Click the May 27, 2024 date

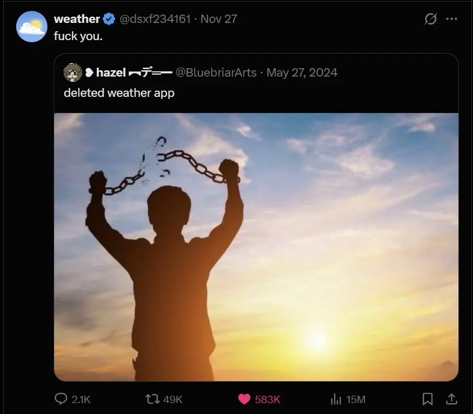tap(302, 73)
